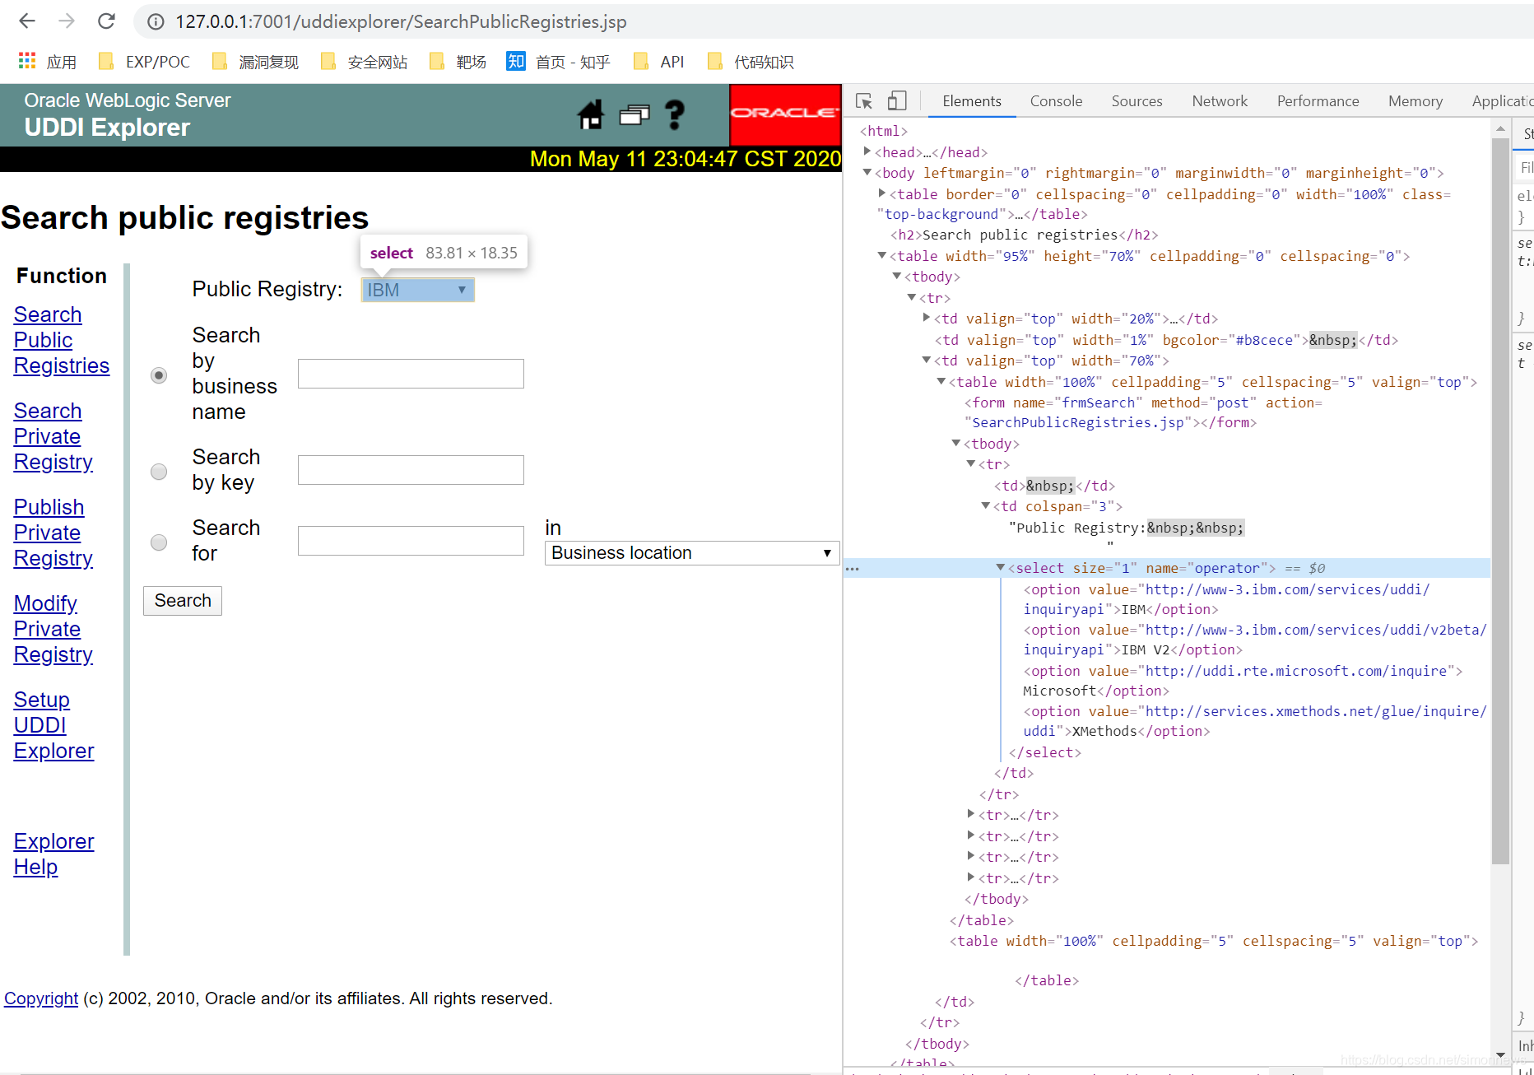Open help question mark icon
The width and height of the screenshot is (1534, 1075).
[x=675, y=114]
